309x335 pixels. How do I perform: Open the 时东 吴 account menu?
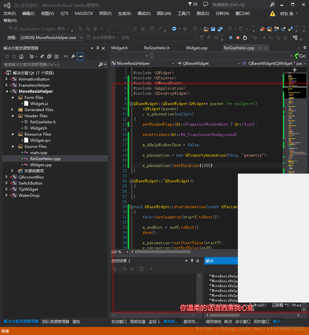click(289, 14)
